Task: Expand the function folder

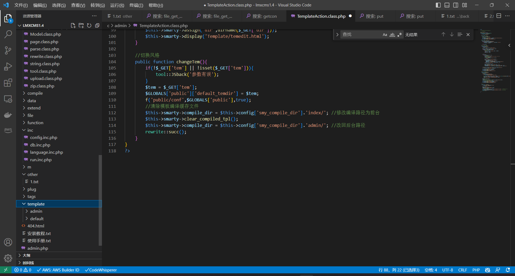Action: 59,123
